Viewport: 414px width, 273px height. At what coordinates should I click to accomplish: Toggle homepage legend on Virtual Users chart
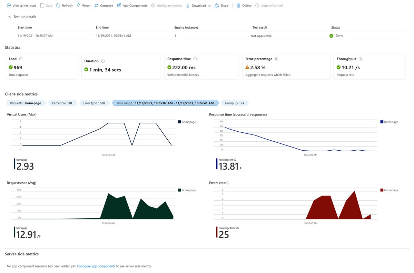click(x=186, y=122)
